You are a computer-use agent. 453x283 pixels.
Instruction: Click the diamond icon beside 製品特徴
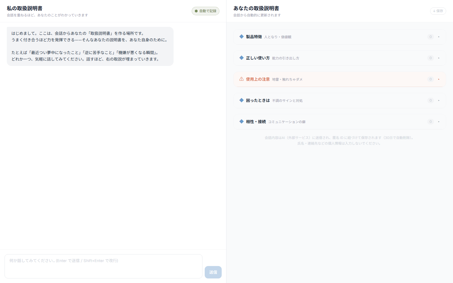242,37
